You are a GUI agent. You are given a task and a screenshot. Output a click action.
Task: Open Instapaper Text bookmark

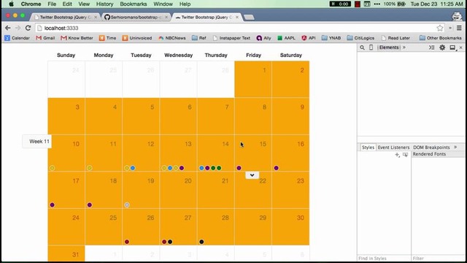(x=231, y=38)
